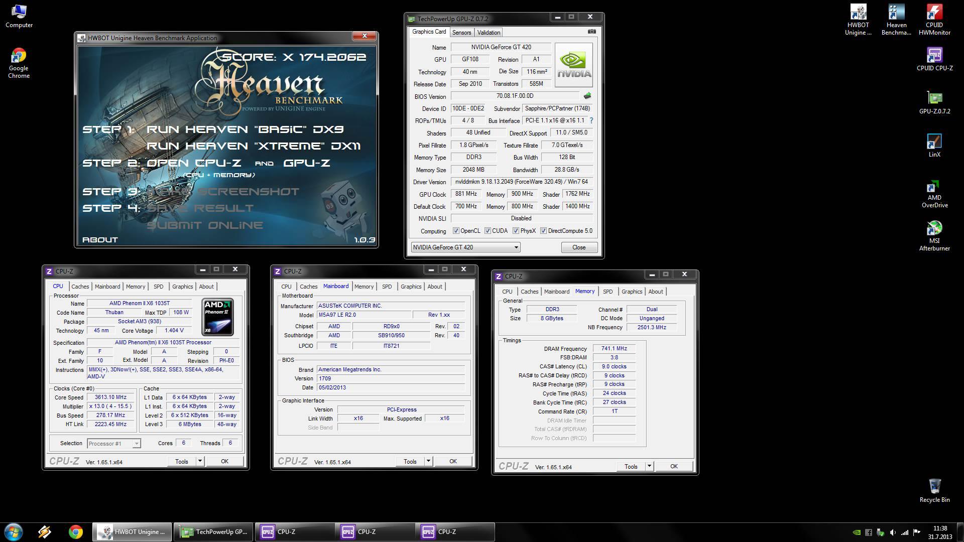Screen dimensions: 964x542
Task: Open the Computer desktop icon
Action: [x=19, y=17]
